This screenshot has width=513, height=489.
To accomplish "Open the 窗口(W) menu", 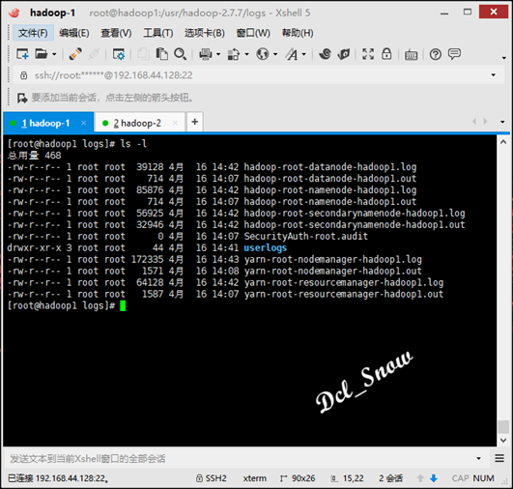I will [x=253, y=33].
